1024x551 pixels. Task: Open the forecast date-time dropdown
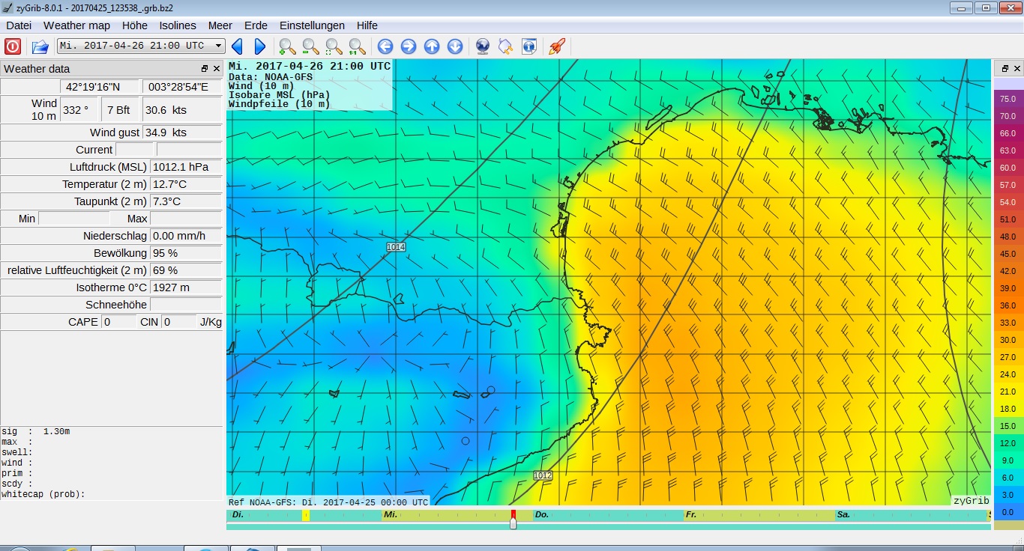218,46
